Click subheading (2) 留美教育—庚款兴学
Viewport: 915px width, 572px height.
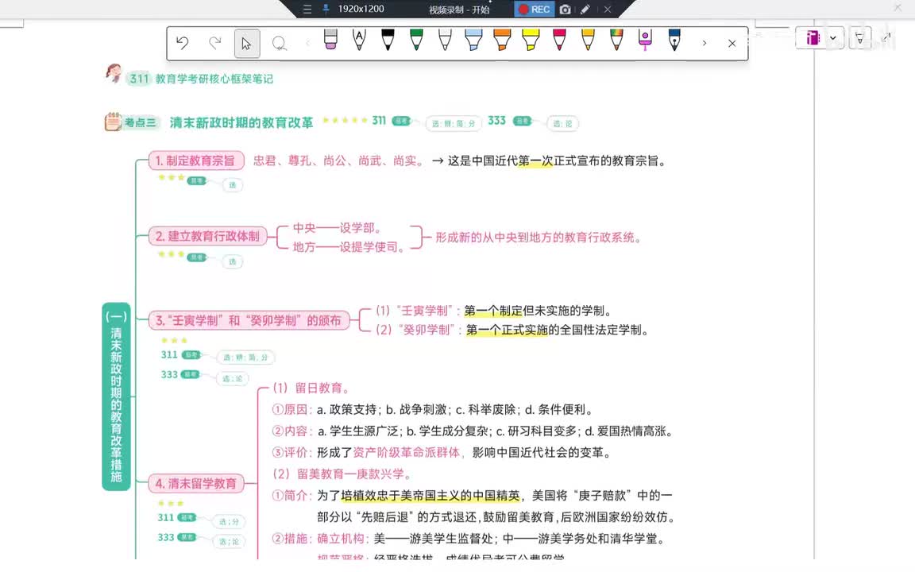[342, 474]
